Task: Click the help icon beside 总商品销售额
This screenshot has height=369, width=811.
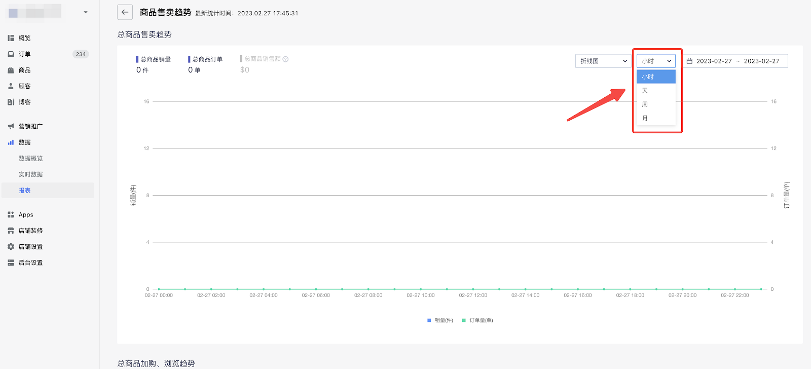Action: click(x=285, y=59)
